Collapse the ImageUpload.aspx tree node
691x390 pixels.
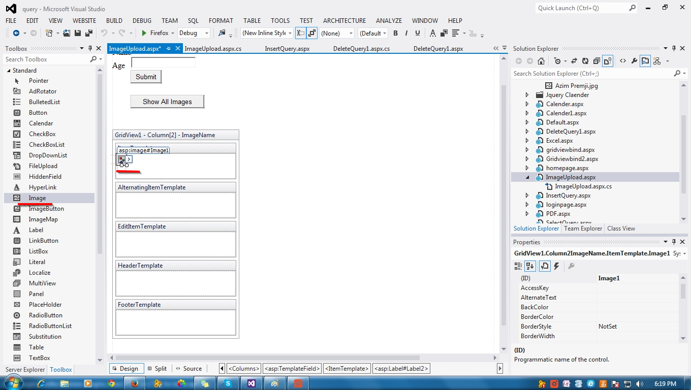(x=527, y=177)
